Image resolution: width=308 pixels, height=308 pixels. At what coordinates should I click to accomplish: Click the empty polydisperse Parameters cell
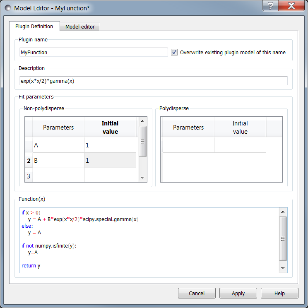point(188,145)
